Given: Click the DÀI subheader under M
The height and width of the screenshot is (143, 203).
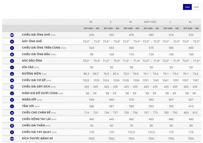Looking at the screenshot, I should click(x=137, y=28).
